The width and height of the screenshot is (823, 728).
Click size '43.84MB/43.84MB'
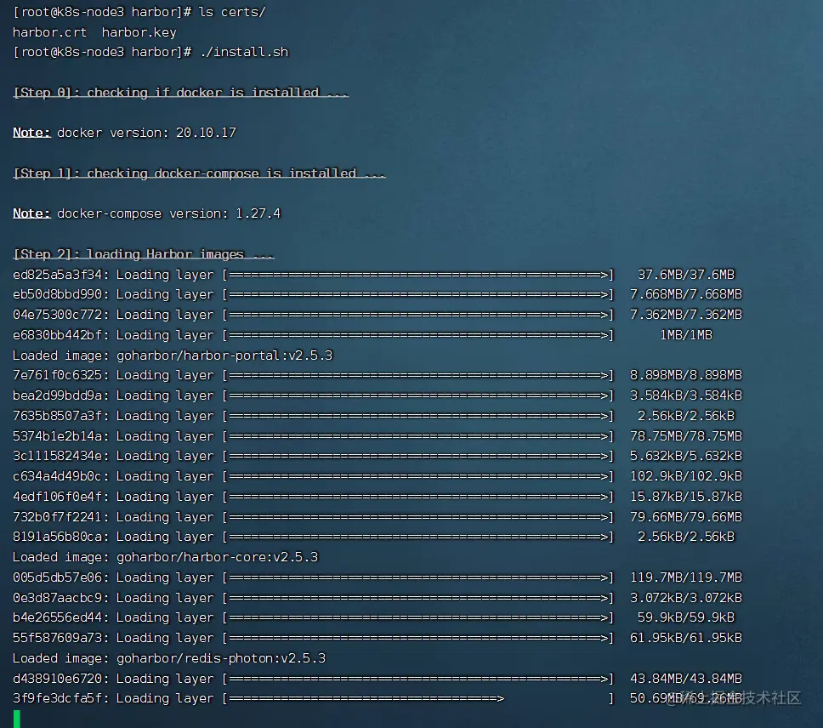click(x=686, y=679)
